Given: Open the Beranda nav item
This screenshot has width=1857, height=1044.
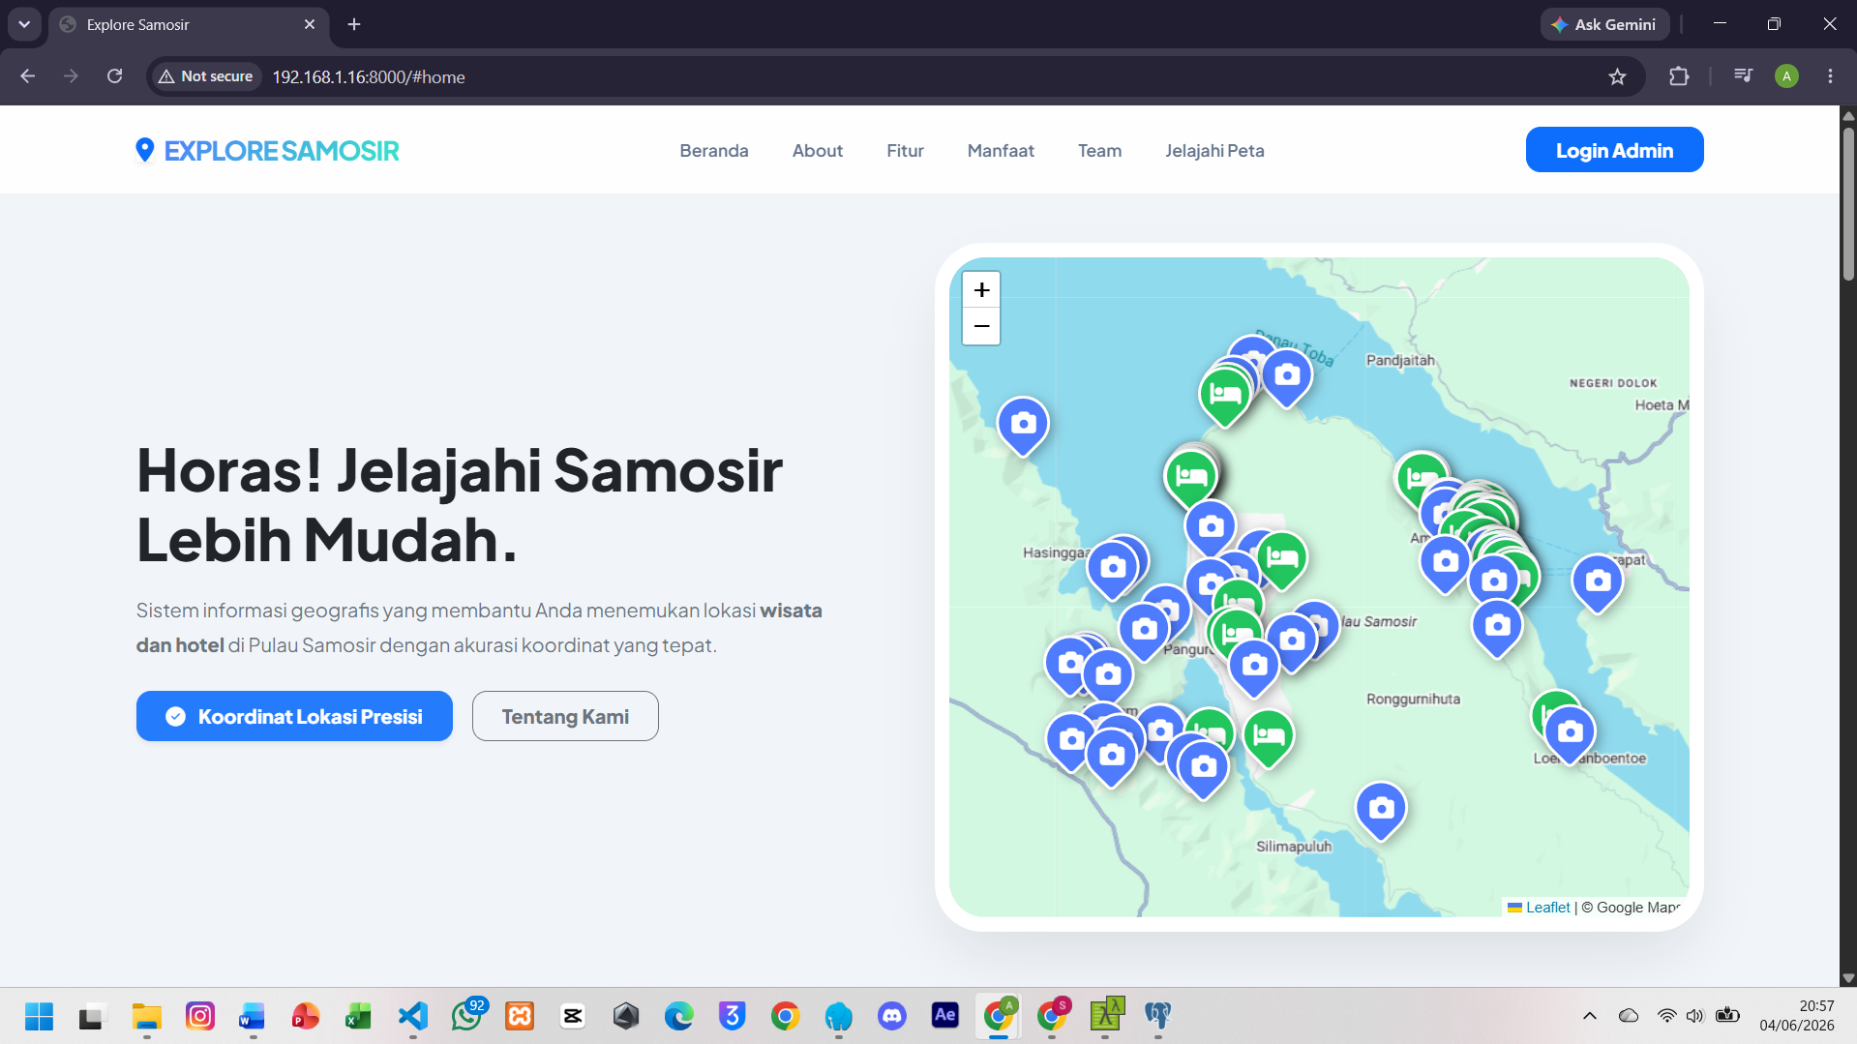Looking at the screenshot, I should point(714,151).
